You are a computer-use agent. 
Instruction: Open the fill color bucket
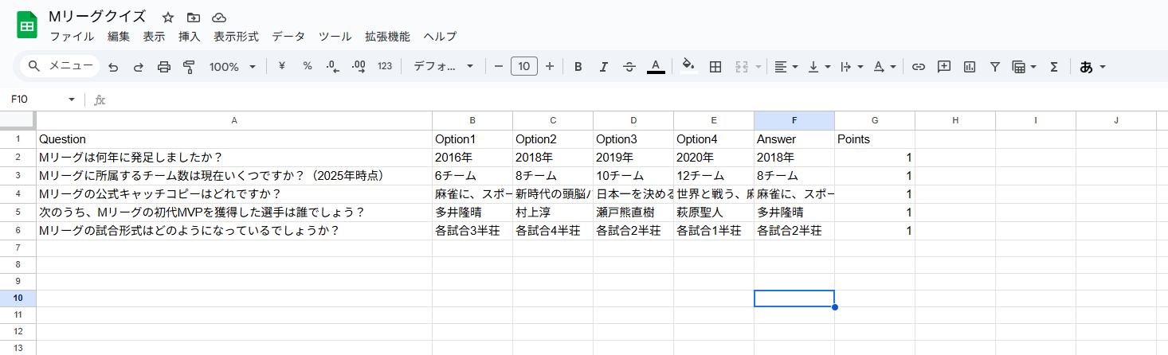click(689, 67)
